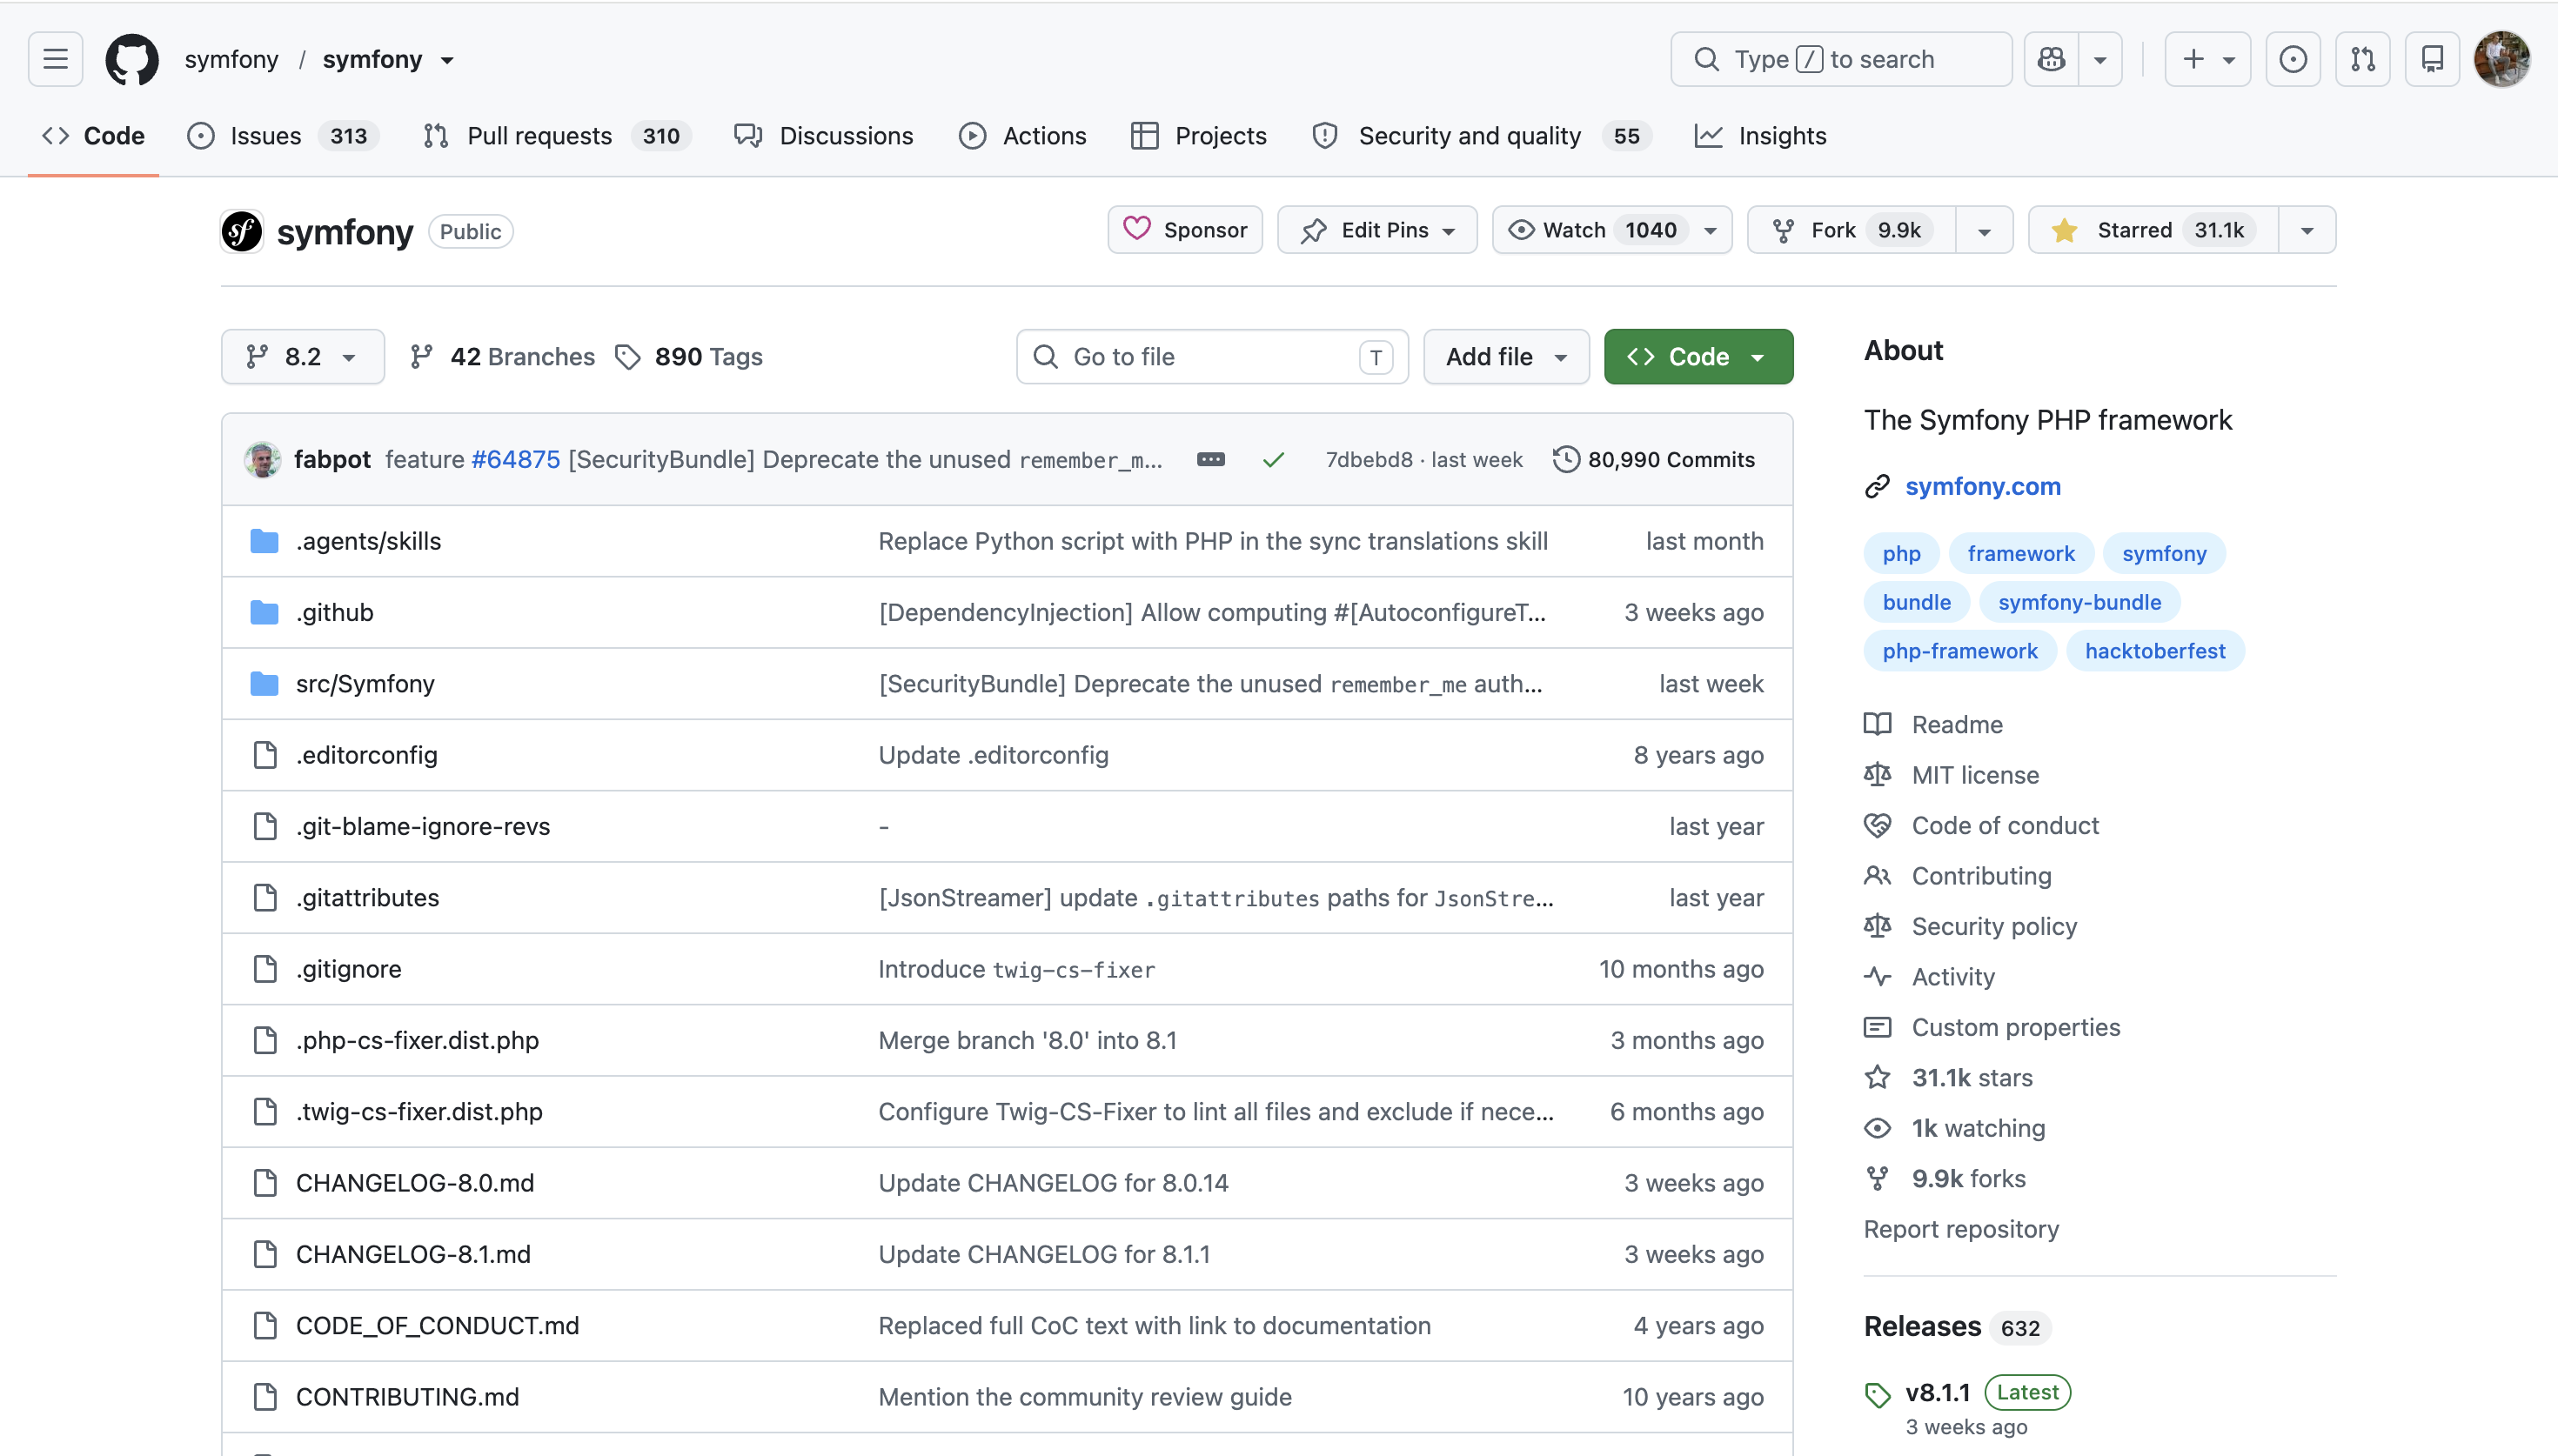The image size is (2558, 1456).
Task: Open Custom properties link
Action: 1992,1027
